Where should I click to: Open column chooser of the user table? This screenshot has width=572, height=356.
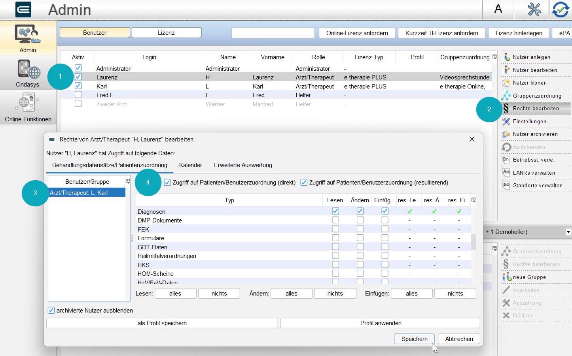pyautogui.click(x=494, y=57)
